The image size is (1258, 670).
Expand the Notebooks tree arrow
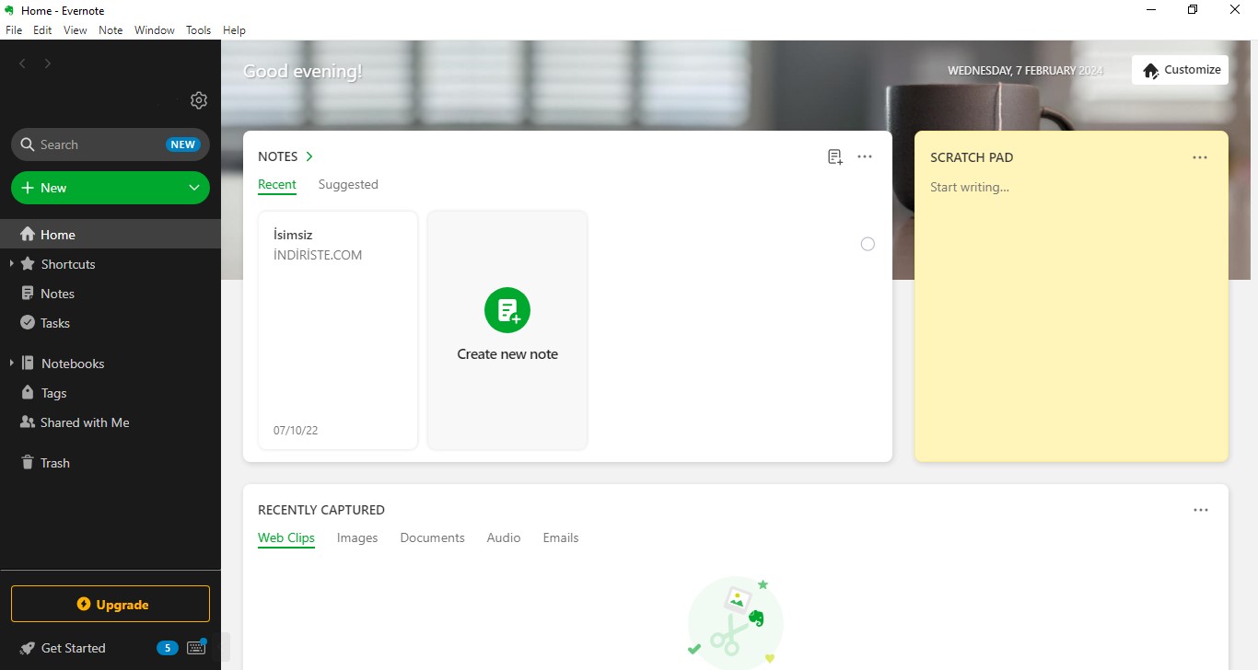click(x=11, y=364)
